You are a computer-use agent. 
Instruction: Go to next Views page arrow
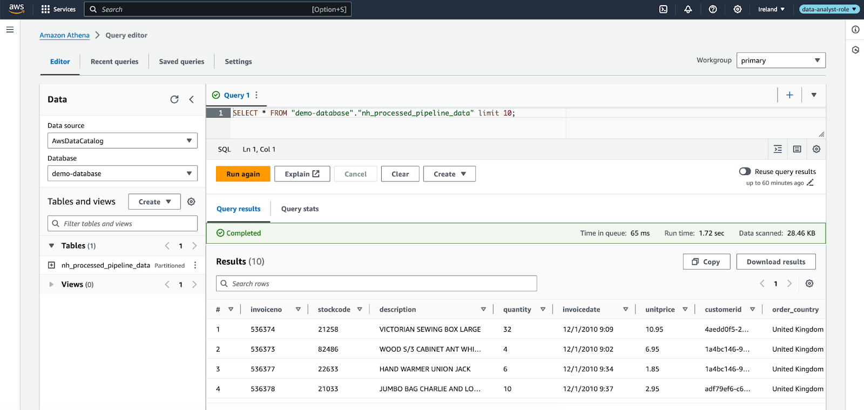tap(194, 285)
